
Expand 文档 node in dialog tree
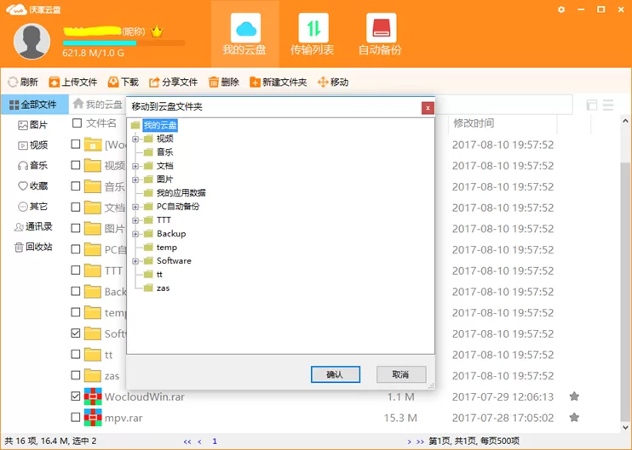pyautogui.click(x=135, y=166)
